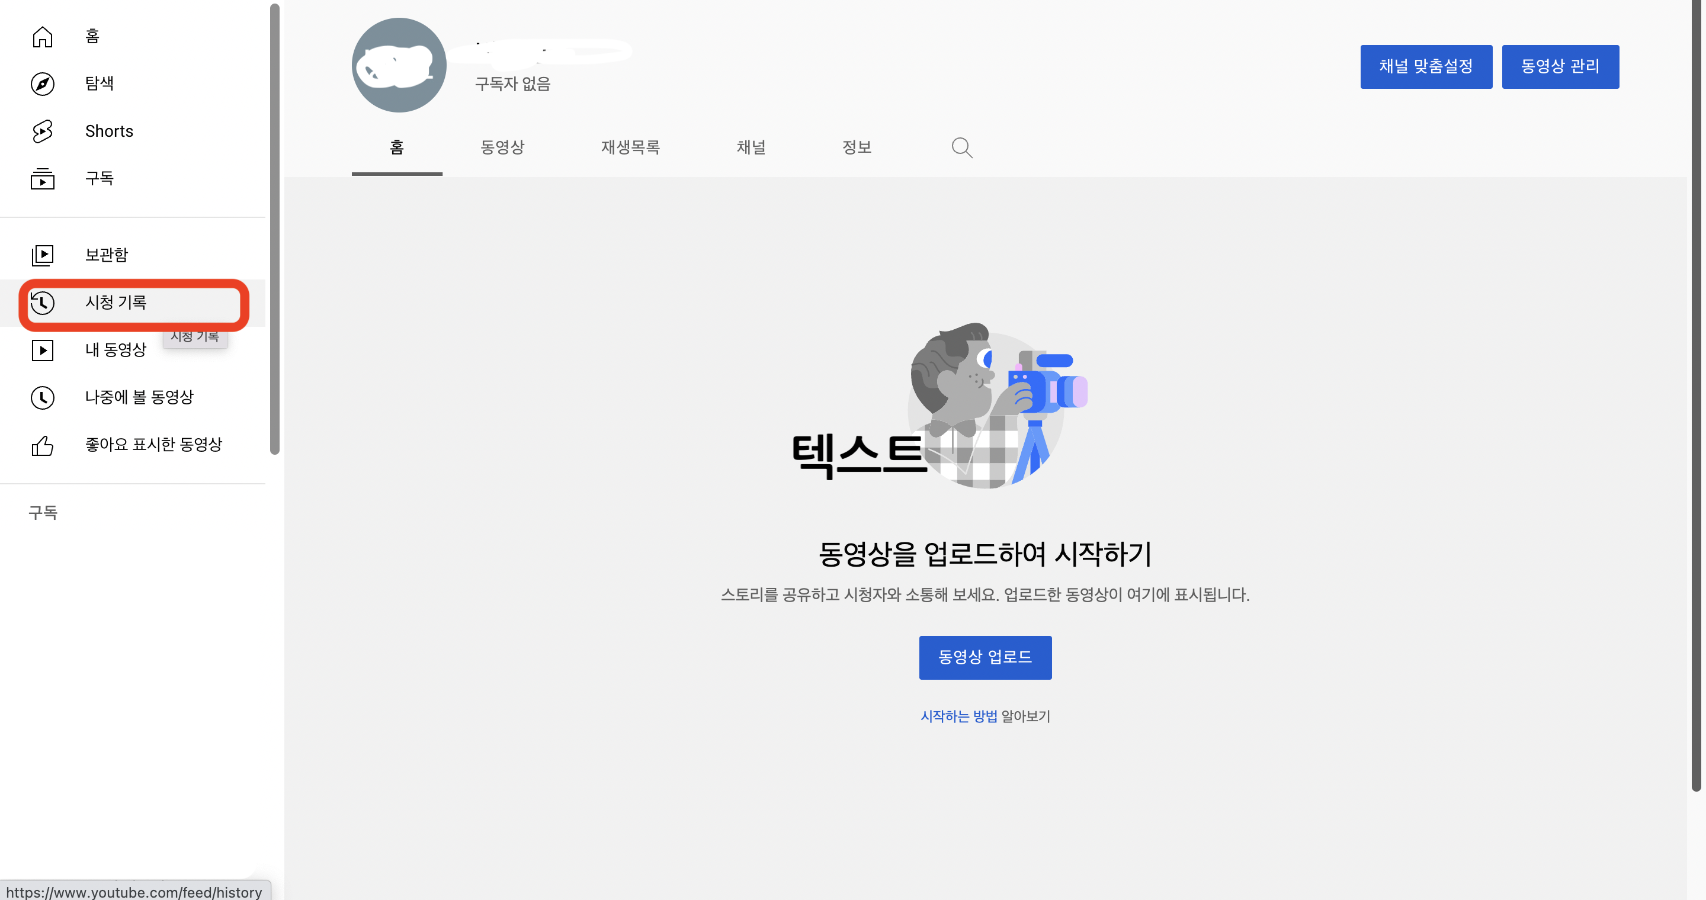Switch to the 재생목록 tab
The height and width of the screenshot is (900, 1706).
click(x=630, y=147)
